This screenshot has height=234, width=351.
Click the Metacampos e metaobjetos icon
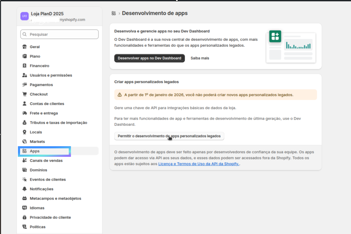pyautogui.click(x=24, y=198)
